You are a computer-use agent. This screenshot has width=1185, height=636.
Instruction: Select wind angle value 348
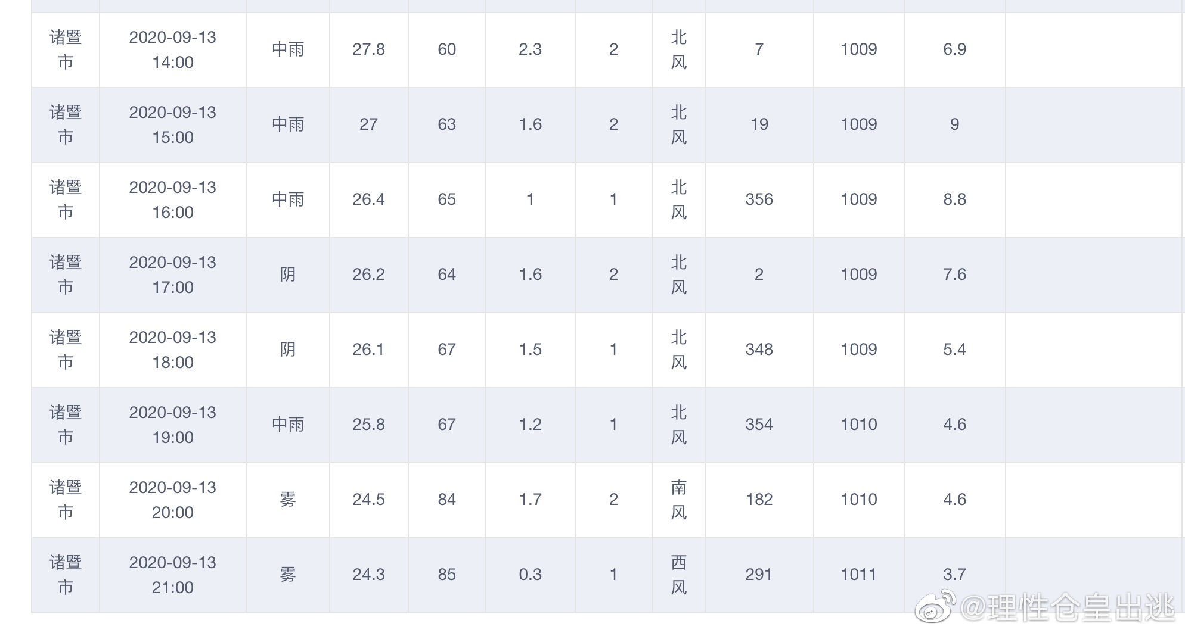[759, 350]
